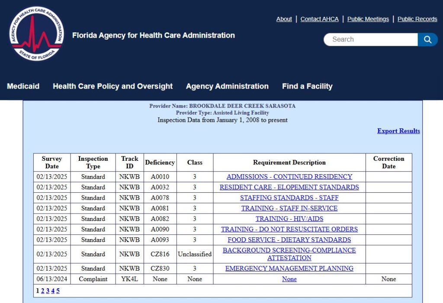Focus the Search input field
The height and width of the screenshot is (303, 443).
click(371, 39)
